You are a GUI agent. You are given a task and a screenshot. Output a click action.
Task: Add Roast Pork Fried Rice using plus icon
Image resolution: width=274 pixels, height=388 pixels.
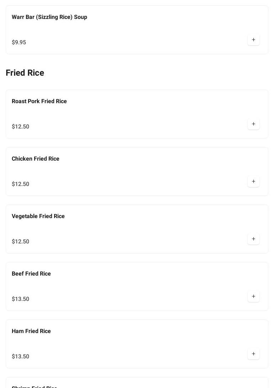(x=253, y=124)
